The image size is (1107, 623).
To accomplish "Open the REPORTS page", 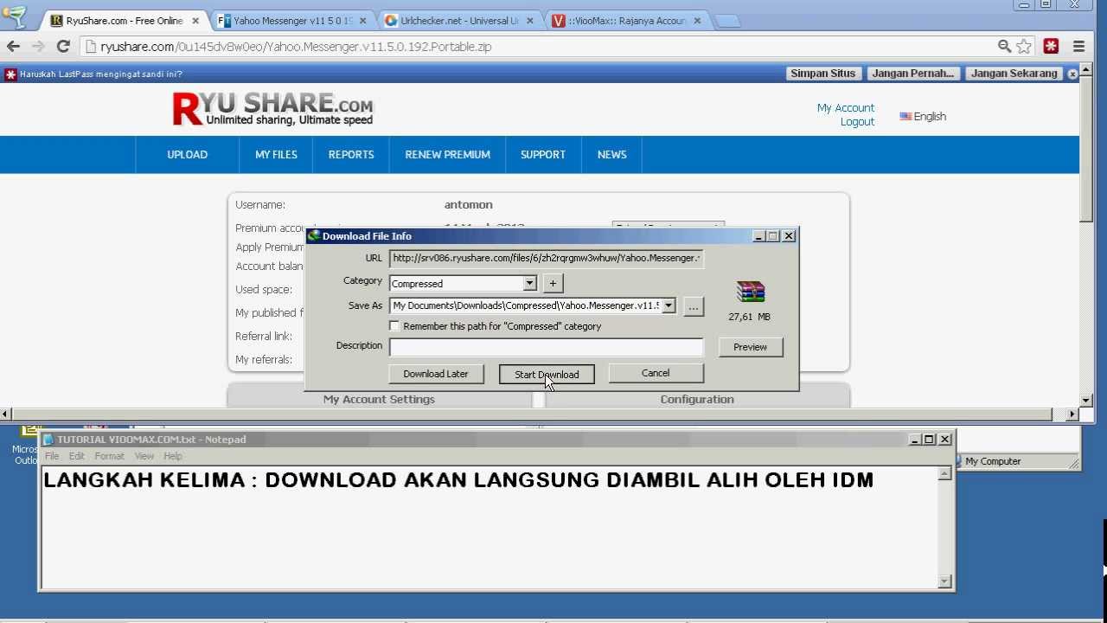I will coord(351,155).
